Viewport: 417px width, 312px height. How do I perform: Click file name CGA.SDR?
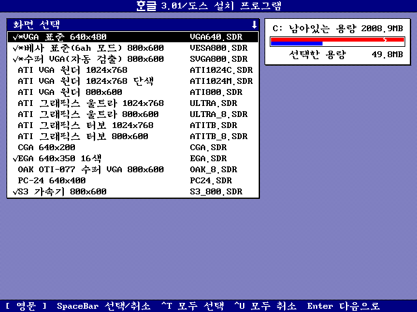pyautogui.click(x=208, y=148)
